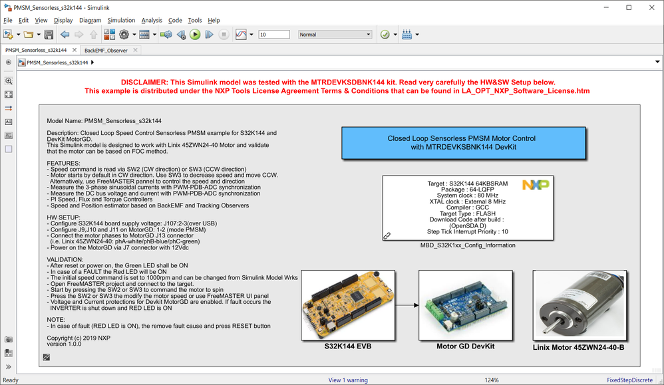Open the Code menu
The height and width of the screenshot is (385, 664).
[175, 21]
